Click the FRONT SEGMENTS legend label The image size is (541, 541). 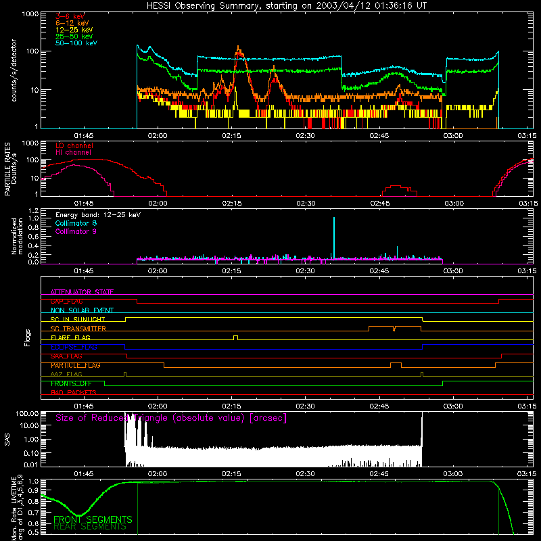[93, 519]
